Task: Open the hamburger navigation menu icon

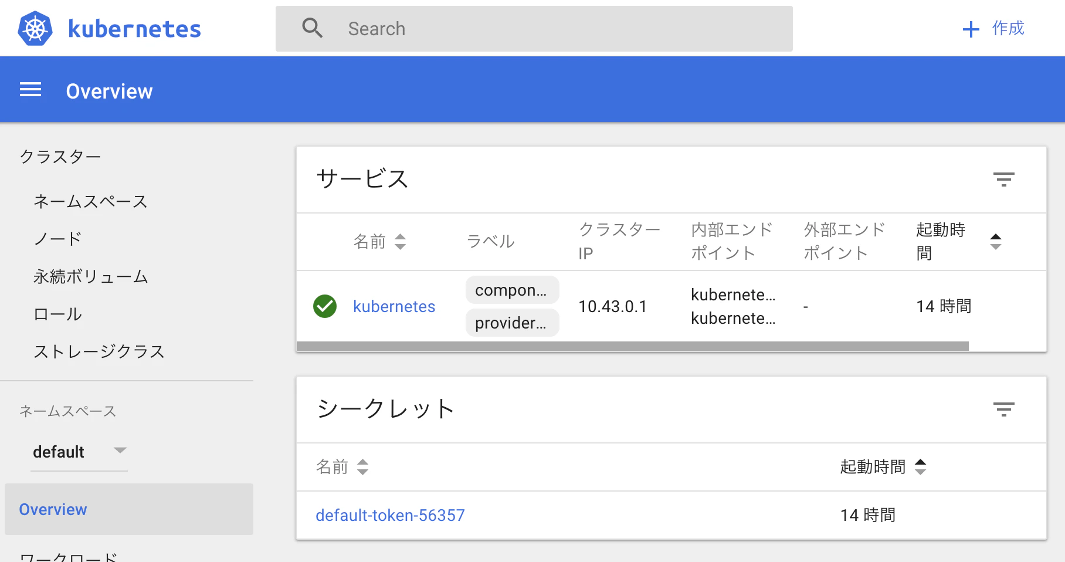Action: pyautogui.click(x=30, y=89)
